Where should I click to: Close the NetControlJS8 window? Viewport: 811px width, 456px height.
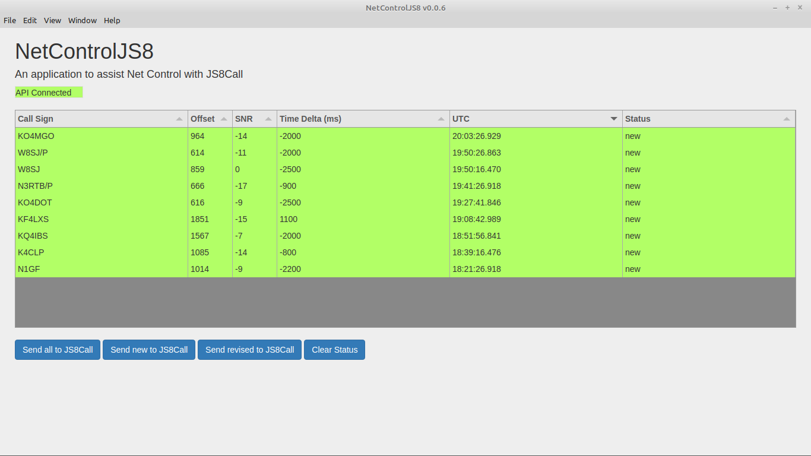point(800,8)
